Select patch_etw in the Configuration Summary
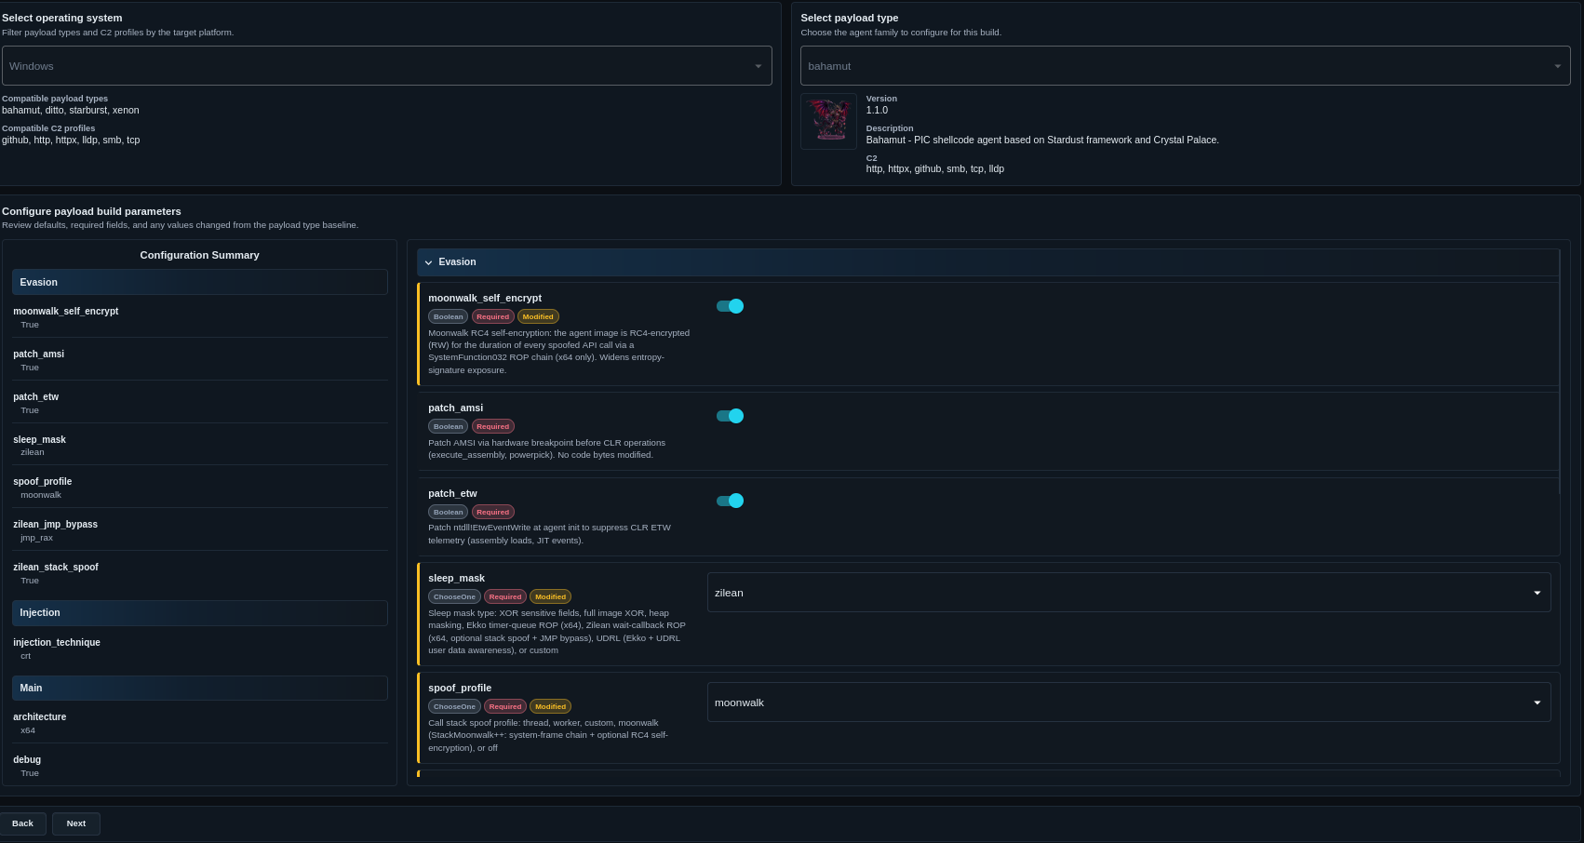This screenshot has width=1584, height=843. point(36,396)
